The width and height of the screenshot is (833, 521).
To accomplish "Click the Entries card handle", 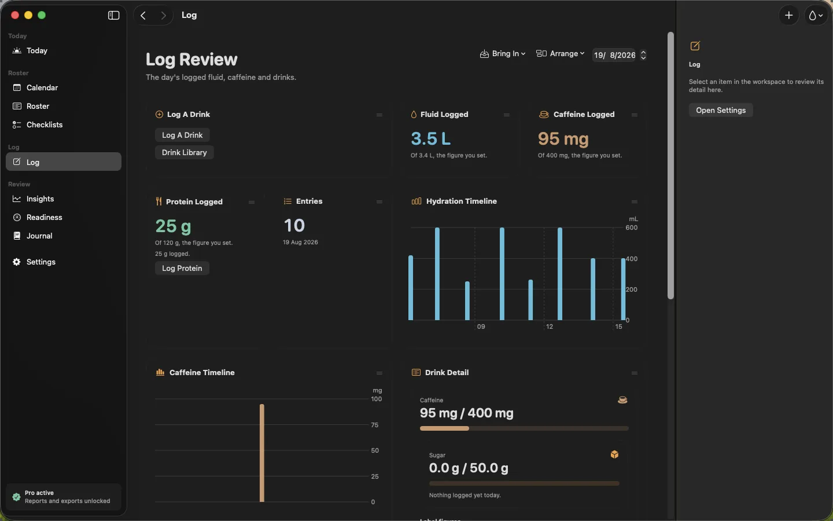I will click(x=379, y=202).
